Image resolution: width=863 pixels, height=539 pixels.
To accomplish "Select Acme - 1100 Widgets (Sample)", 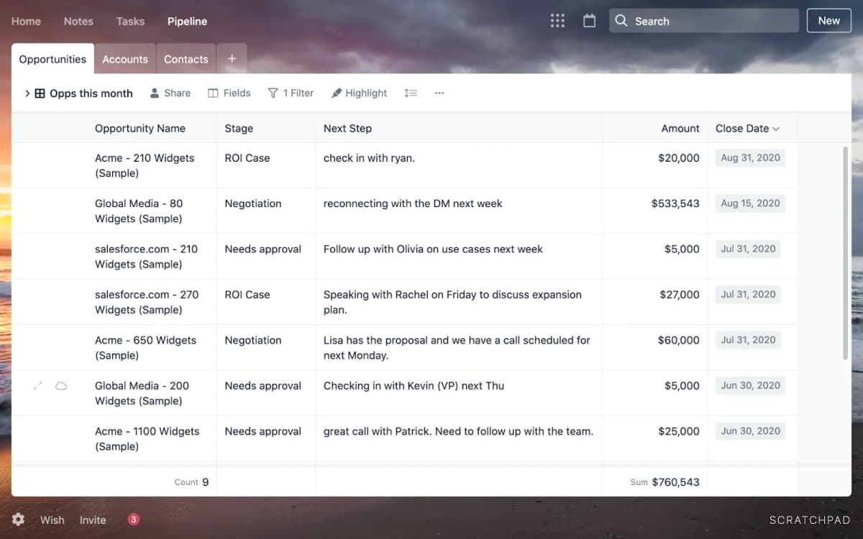I will [x=147, y=438].
